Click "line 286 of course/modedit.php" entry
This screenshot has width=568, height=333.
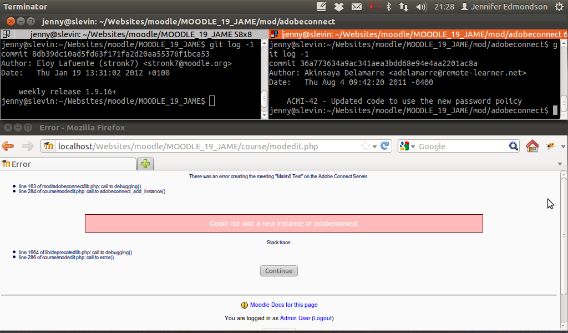pyautogui.click(x=67, y=258)
